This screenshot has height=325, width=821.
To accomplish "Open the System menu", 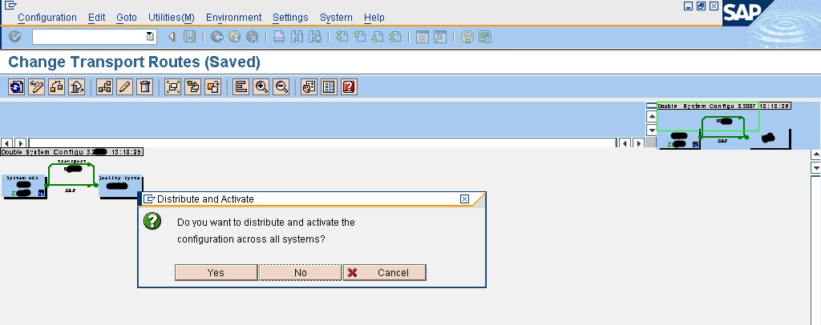I will point(336,18).
